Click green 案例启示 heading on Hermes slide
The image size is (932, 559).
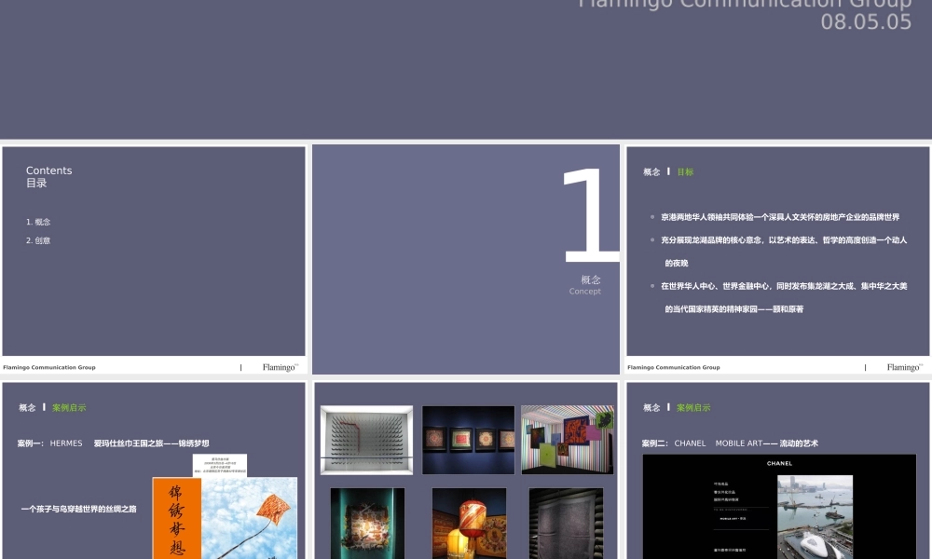69,408
